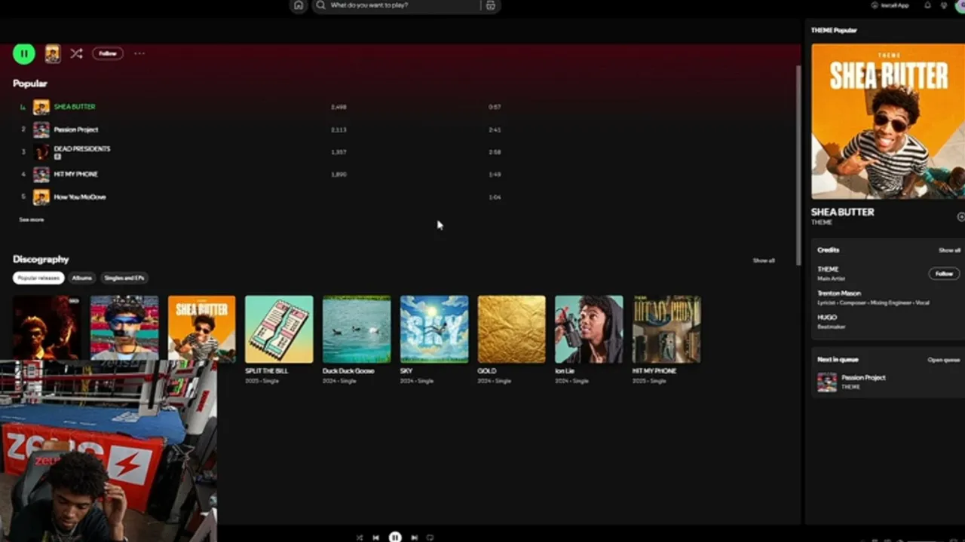This screenshot has height=542, width=965.
Task: Skip to the previous track
Action: click(376, 537)
